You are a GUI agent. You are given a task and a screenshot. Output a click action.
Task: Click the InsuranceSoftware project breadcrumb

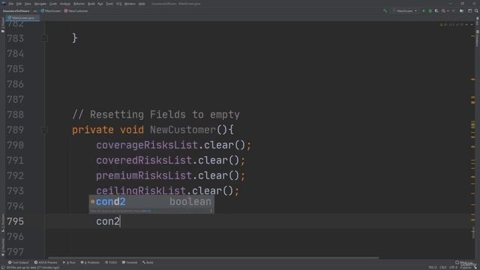click(16, 11)
